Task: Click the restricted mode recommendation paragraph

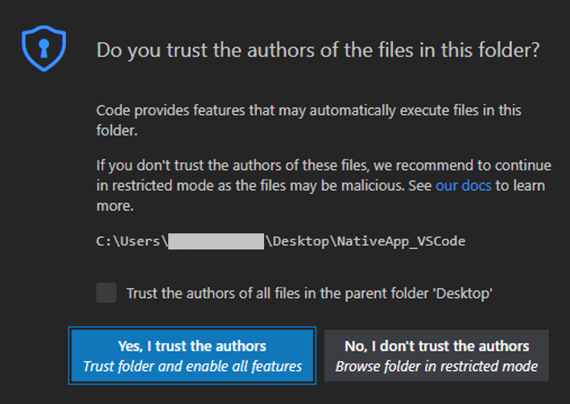Action: point(322,175)
